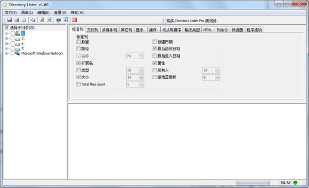309x188 pixels.
Task: Expand the c: drive tree node
Action: (7, 33)
